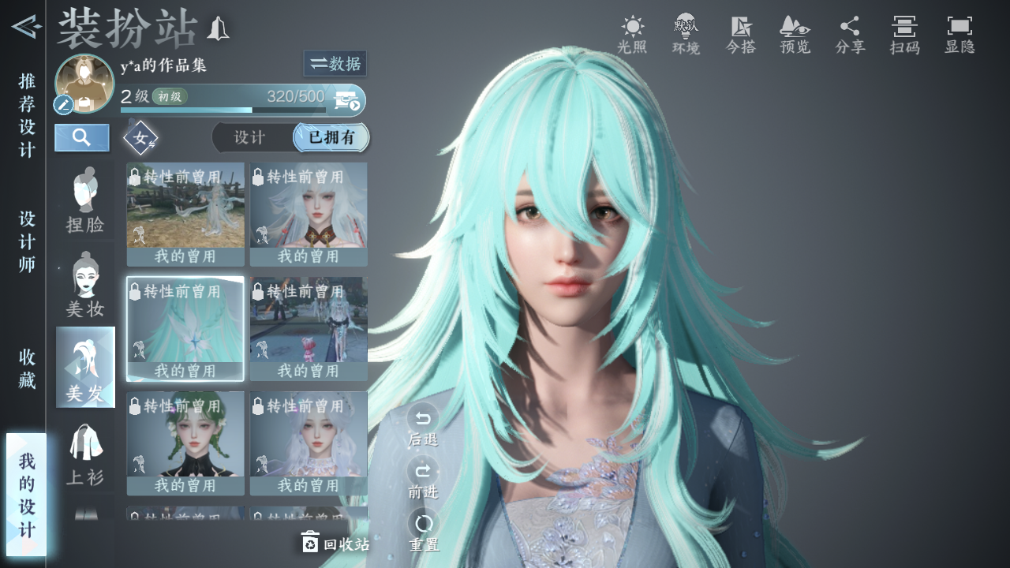Open 预览 preview mode
1010x568 pixels.
click(795, 35)
